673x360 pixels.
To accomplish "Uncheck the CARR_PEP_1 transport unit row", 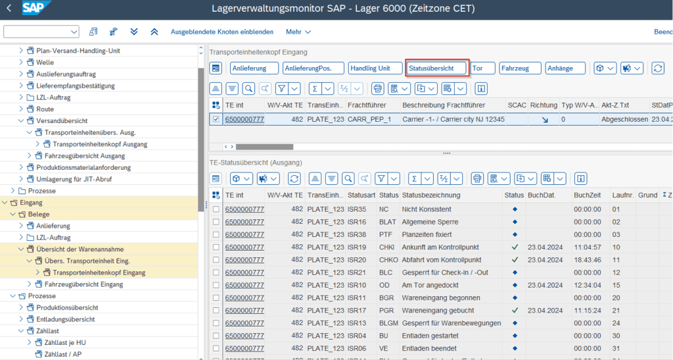I will point(216,119).
